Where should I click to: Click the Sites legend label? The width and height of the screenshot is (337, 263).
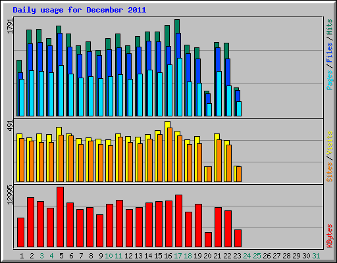click(329, 172)
